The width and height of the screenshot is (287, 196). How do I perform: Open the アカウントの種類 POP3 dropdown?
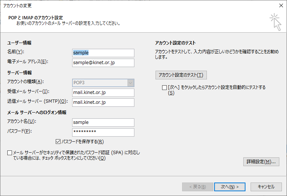point(103,83)
